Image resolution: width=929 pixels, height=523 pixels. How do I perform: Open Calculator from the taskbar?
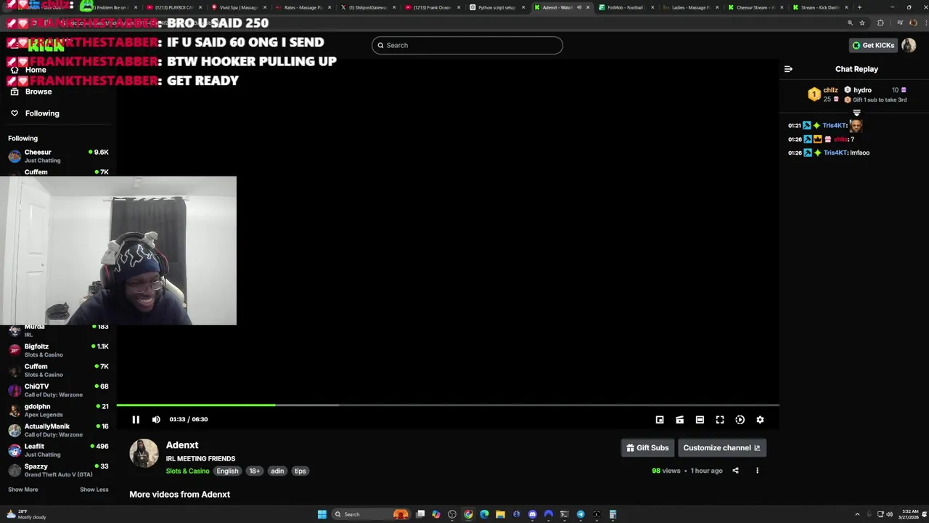[613, 514]
